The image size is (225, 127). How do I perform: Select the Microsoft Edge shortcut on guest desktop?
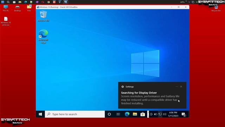[x=43, y=36]
